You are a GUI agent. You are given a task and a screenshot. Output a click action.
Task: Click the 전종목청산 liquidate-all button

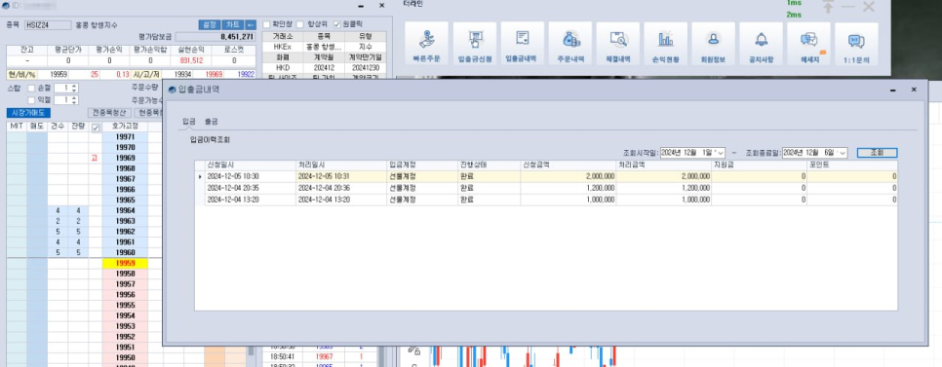[109, 113]
